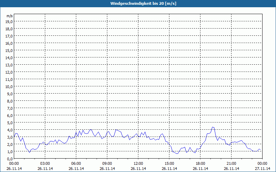
Task: Click the 15:00 time label
Action: click(x=169, y=164)
